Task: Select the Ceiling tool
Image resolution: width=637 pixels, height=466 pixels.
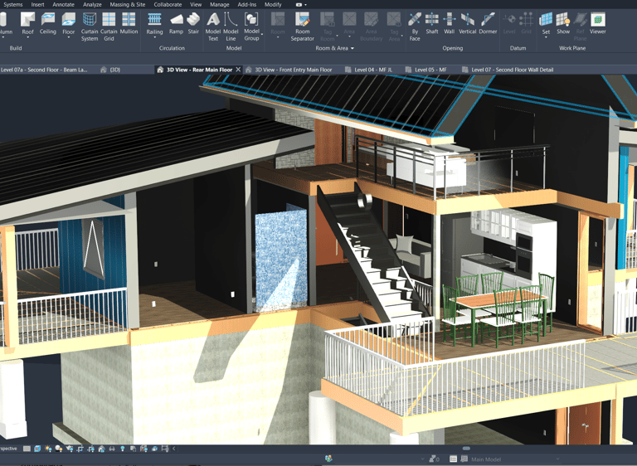Action: [x=47, y=23]
